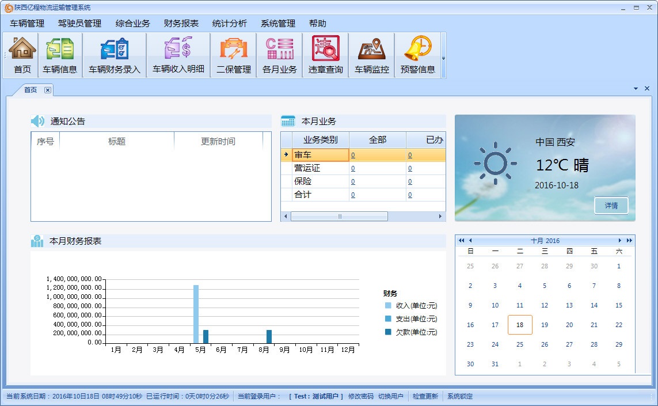Click the 详情 weather details button

(x=611, y=206)
